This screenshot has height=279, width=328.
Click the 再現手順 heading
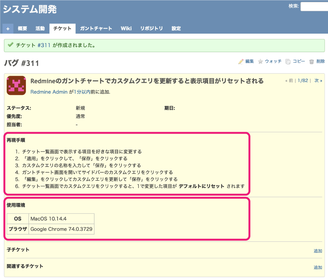(16, 140)
